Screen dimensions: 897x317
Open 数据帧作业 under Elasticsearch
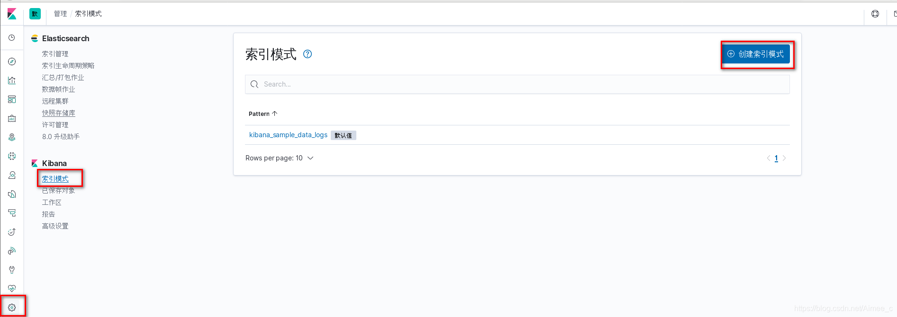(x=58, y=89)
